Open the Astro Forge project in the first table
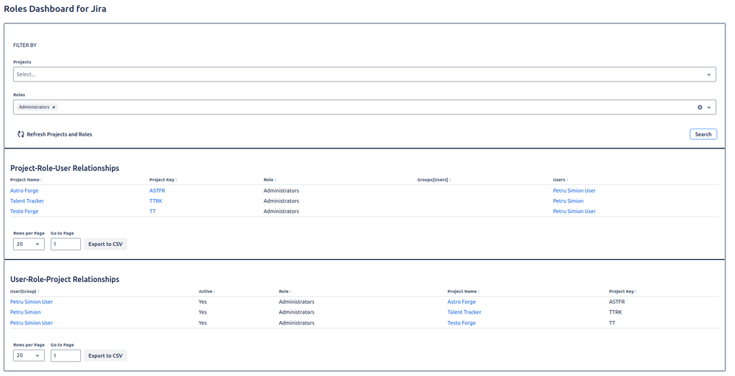The image size is (735, 376). [x=24, y=191]
